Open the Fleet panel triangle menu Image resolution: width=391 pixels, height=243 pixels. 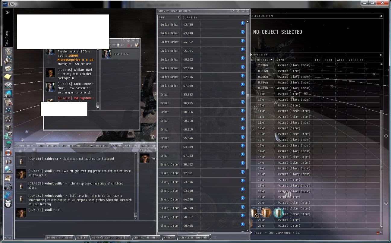coord(251,233)
